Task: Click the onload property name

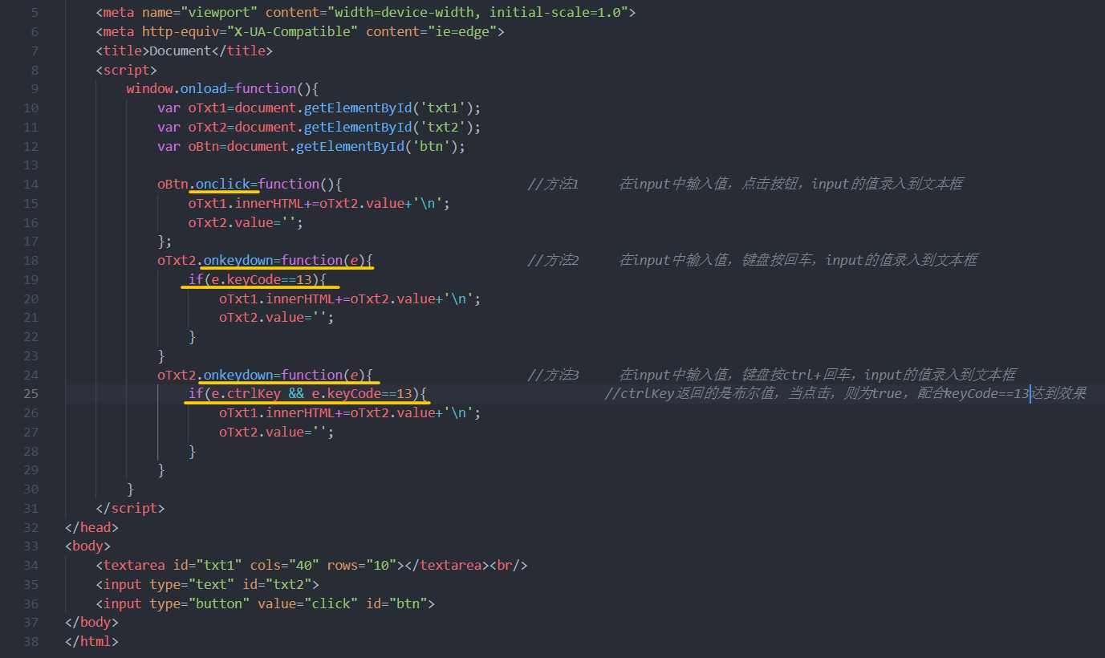Action: pyautogui.click(x=204, y=88)
